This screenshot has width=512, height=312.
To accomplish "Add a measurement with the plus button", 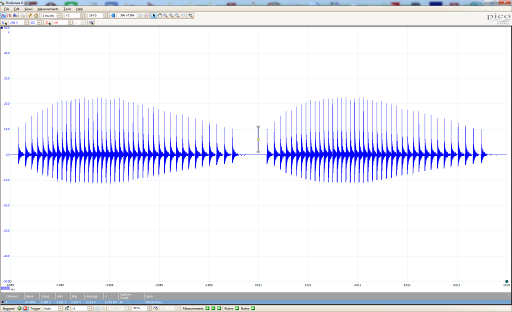I will coord(207,308).
